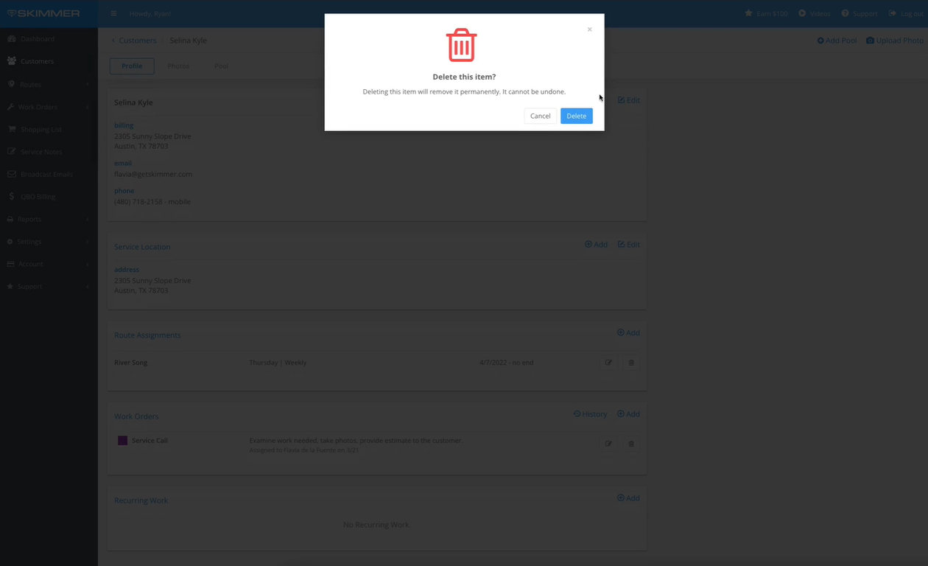Add Recurring Work
Screen dimensions: 928x566
[628, 498]
